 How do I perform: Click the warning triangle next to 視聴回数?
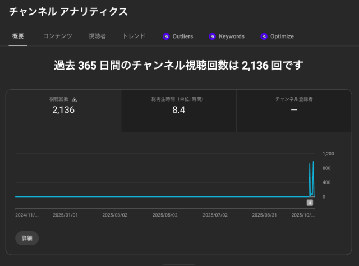[x=75, y=99]
